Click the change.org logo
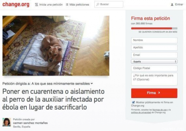 click(x=16, y=4)
